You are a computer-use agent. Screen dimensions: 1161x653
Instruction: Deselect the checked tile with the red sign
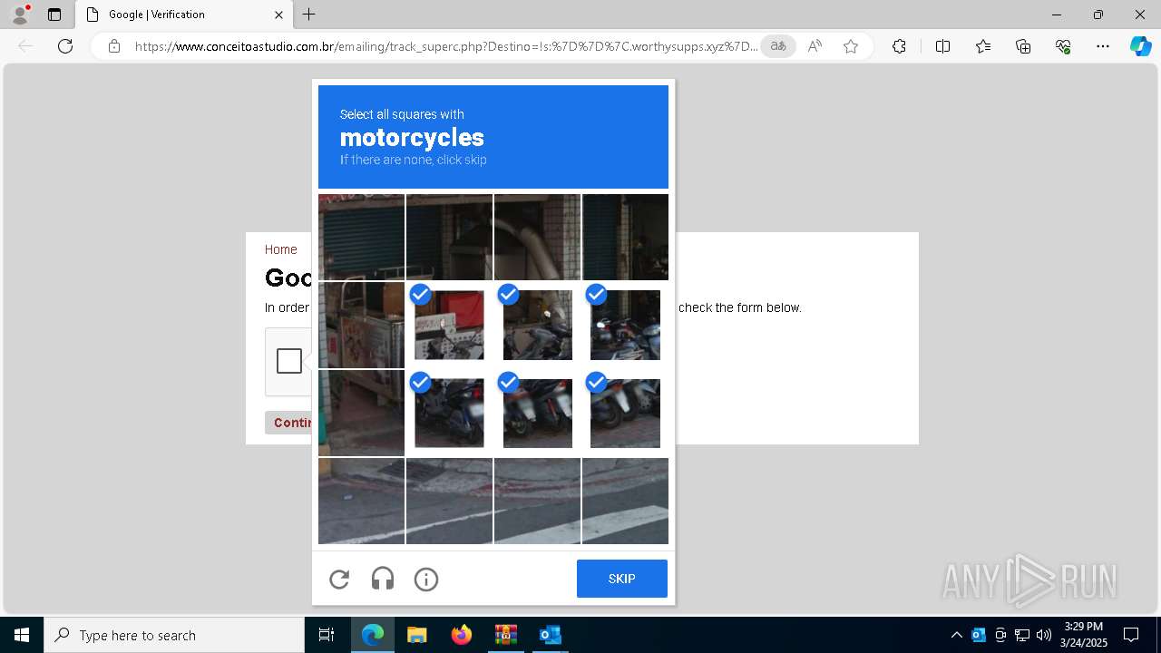(449, 325)
